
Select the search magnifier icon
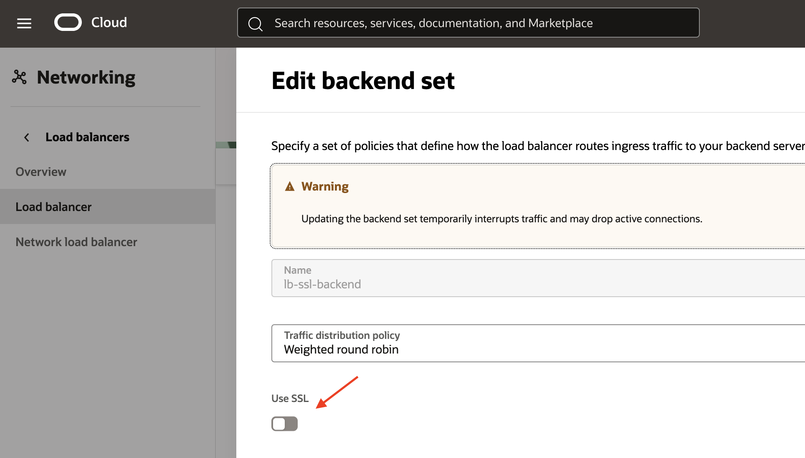(x=256, y=23)
